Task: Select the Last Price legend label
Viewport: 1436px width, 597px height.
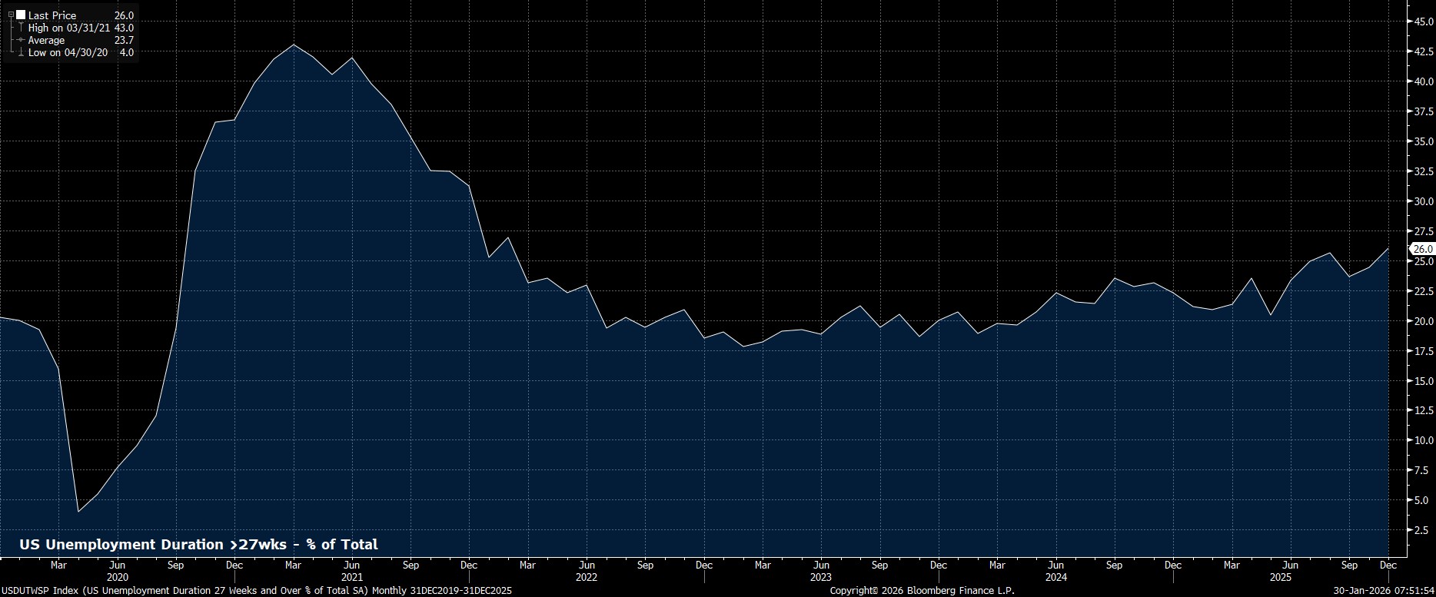Action: pos(52,15)
